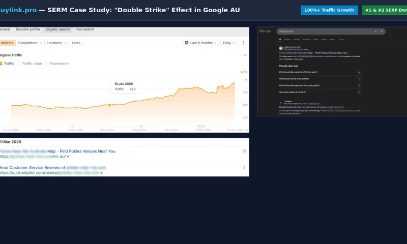Click the '10 Jan 2026' tooltip date

(x=124, y=84)
